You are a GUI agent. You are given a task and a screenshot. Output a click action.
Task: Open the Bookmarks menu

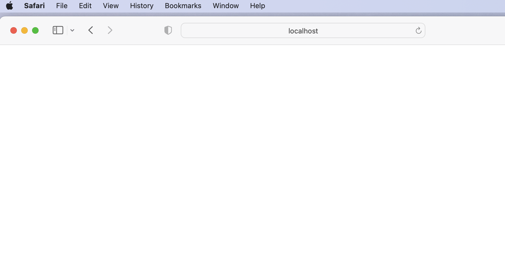pyautogui.click(x=183, y=6)
